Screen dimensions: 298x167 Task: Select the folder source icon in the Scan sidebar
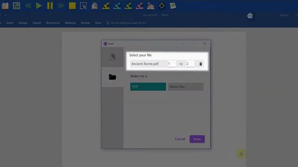tap(113, 77)
